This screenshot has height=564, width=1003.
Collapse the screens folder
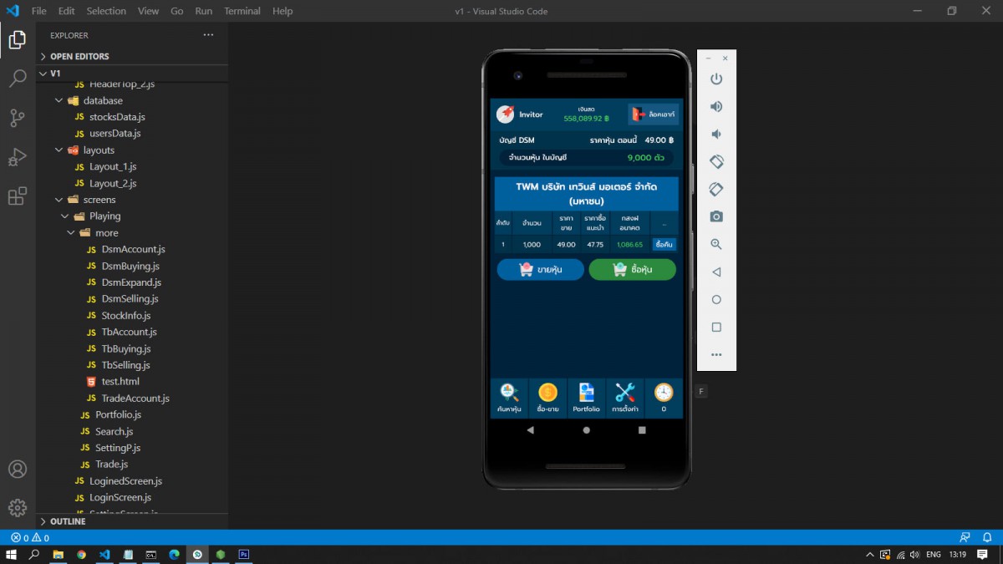(x=99, y=200)
